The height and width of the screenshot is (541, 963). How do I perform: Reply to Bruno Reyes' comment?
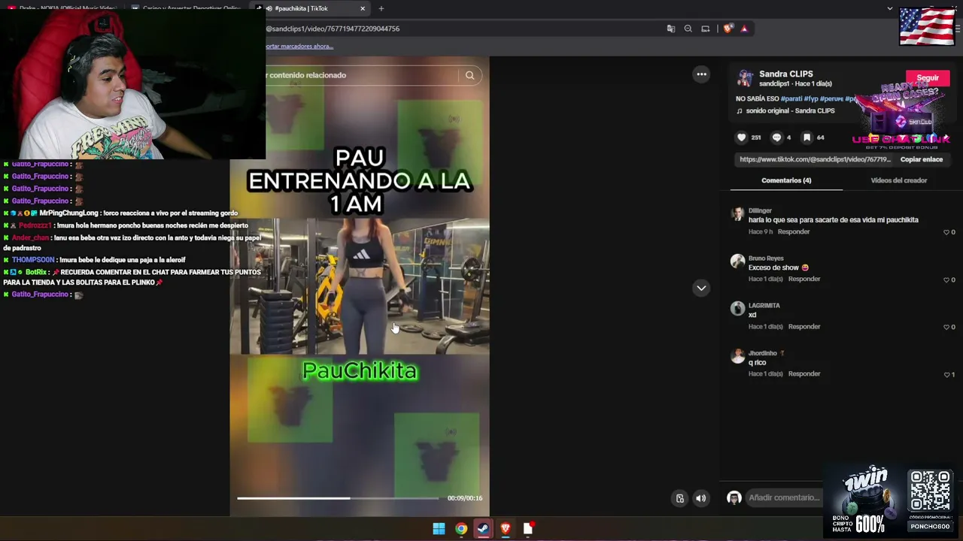click(x=804, y=279)
